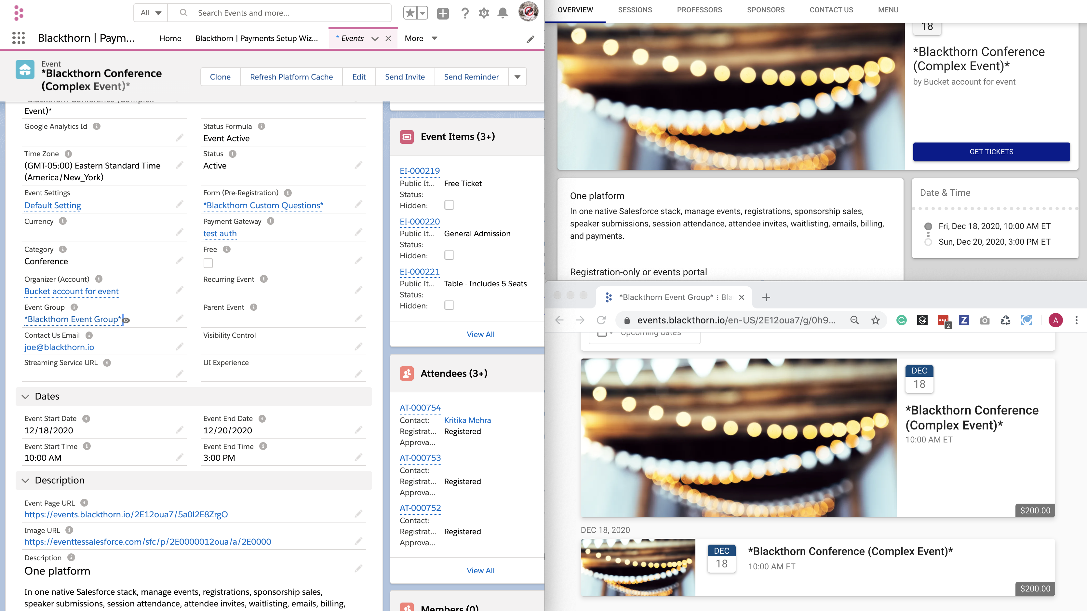Click the Refresh Platform Cache button
Screen dimensions: 1087x611
(291, 77)
